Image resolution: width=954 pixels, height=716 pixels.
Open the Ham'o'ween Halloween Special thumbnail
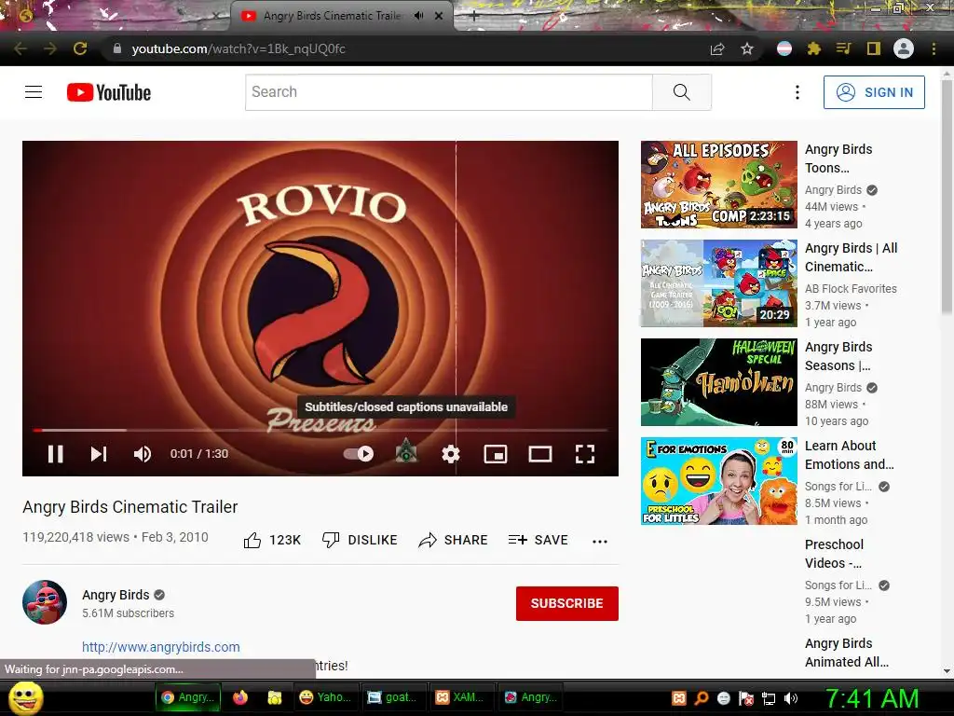click(x=718, y=381)
